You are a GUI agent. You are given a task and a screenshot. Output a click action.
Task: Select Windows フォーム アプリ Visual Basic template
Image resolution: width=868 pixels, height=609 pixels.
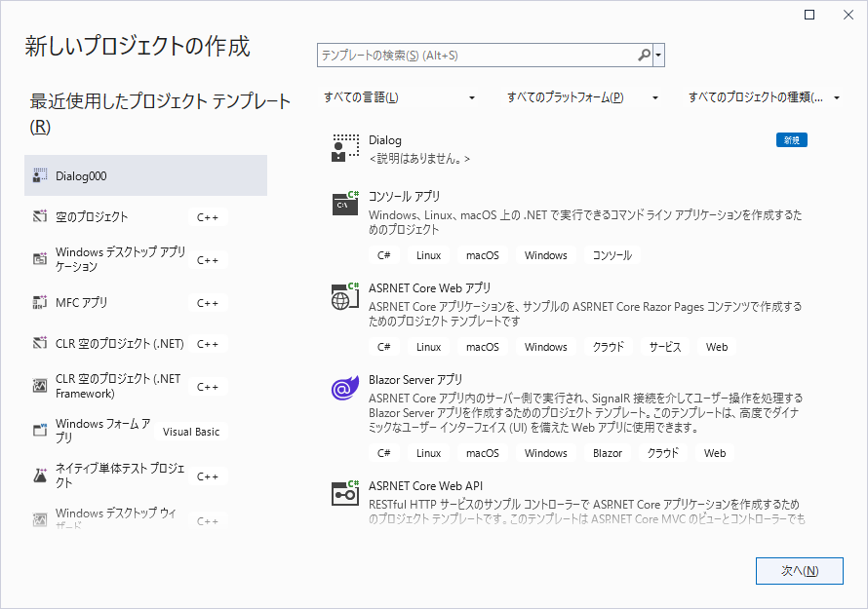pos(103,431)
